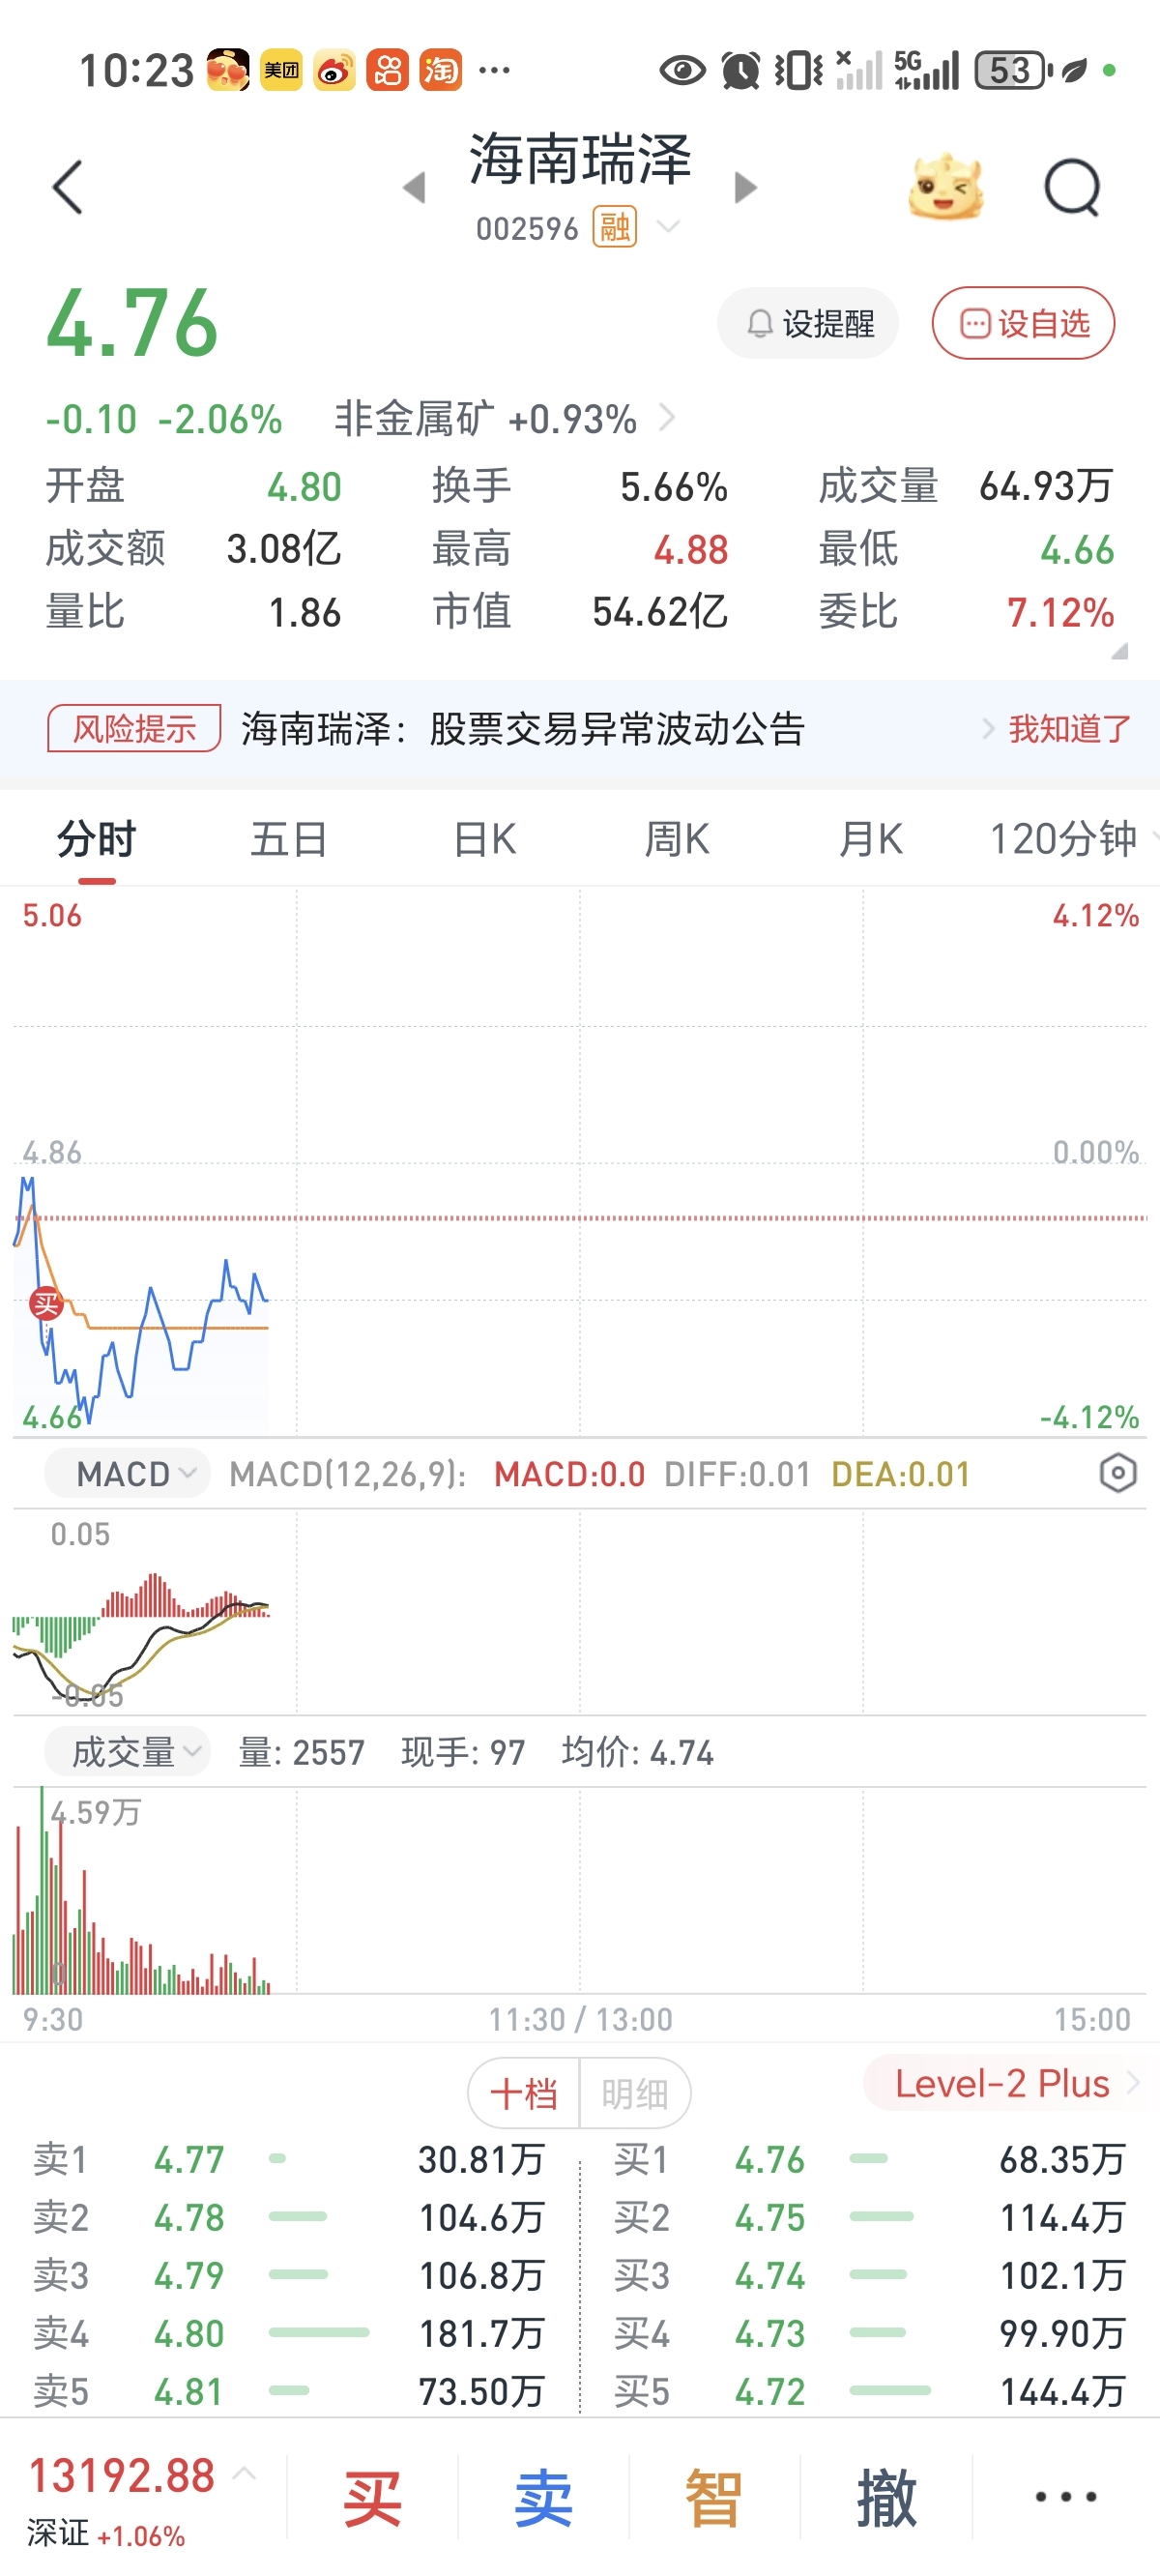Switch to 明细 trade details
1160x2576 pixels.
(x=634, y=2093)
